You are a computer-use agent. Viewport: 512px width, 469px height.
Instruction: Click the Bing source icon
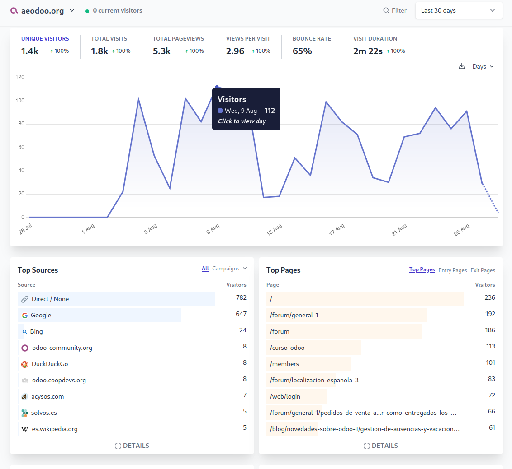25,332
